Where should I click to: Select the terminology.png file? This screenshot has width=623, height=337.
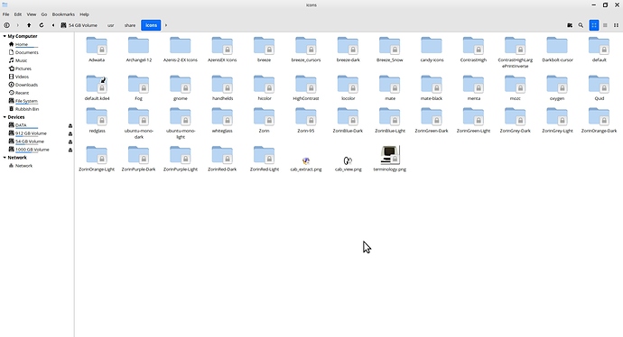390,159
